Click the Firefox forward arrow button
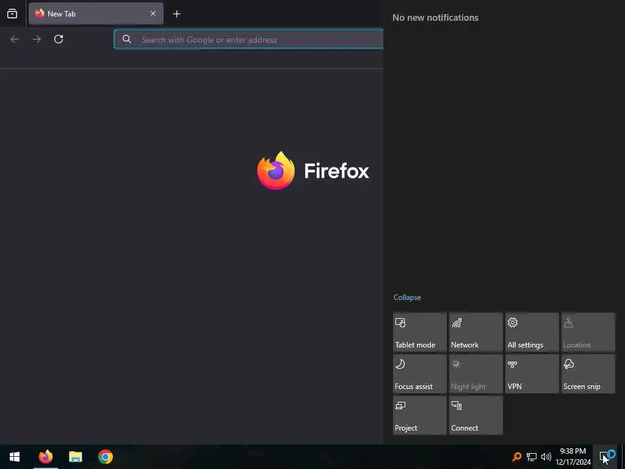 pos(37,39)
